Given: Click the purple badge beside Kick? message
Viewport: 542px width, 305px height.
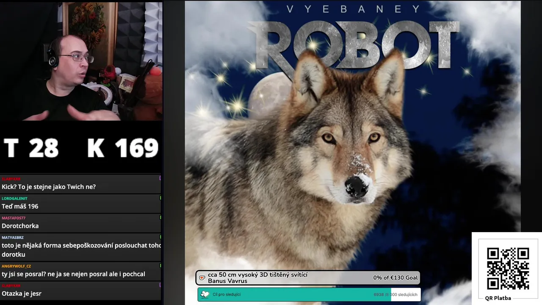Looking at the screenshot, I should click(160, 178).
